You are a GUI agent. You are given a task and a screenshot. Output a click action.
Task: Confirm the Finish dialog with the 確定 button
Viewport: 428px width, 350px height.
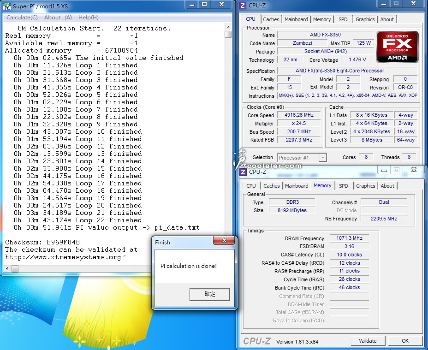point(210,294)
